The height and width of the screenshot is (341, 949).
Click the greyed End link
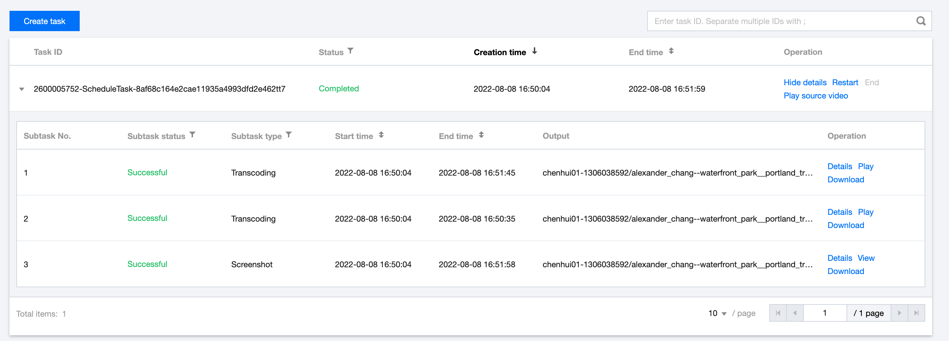click(x=872, y=82)
